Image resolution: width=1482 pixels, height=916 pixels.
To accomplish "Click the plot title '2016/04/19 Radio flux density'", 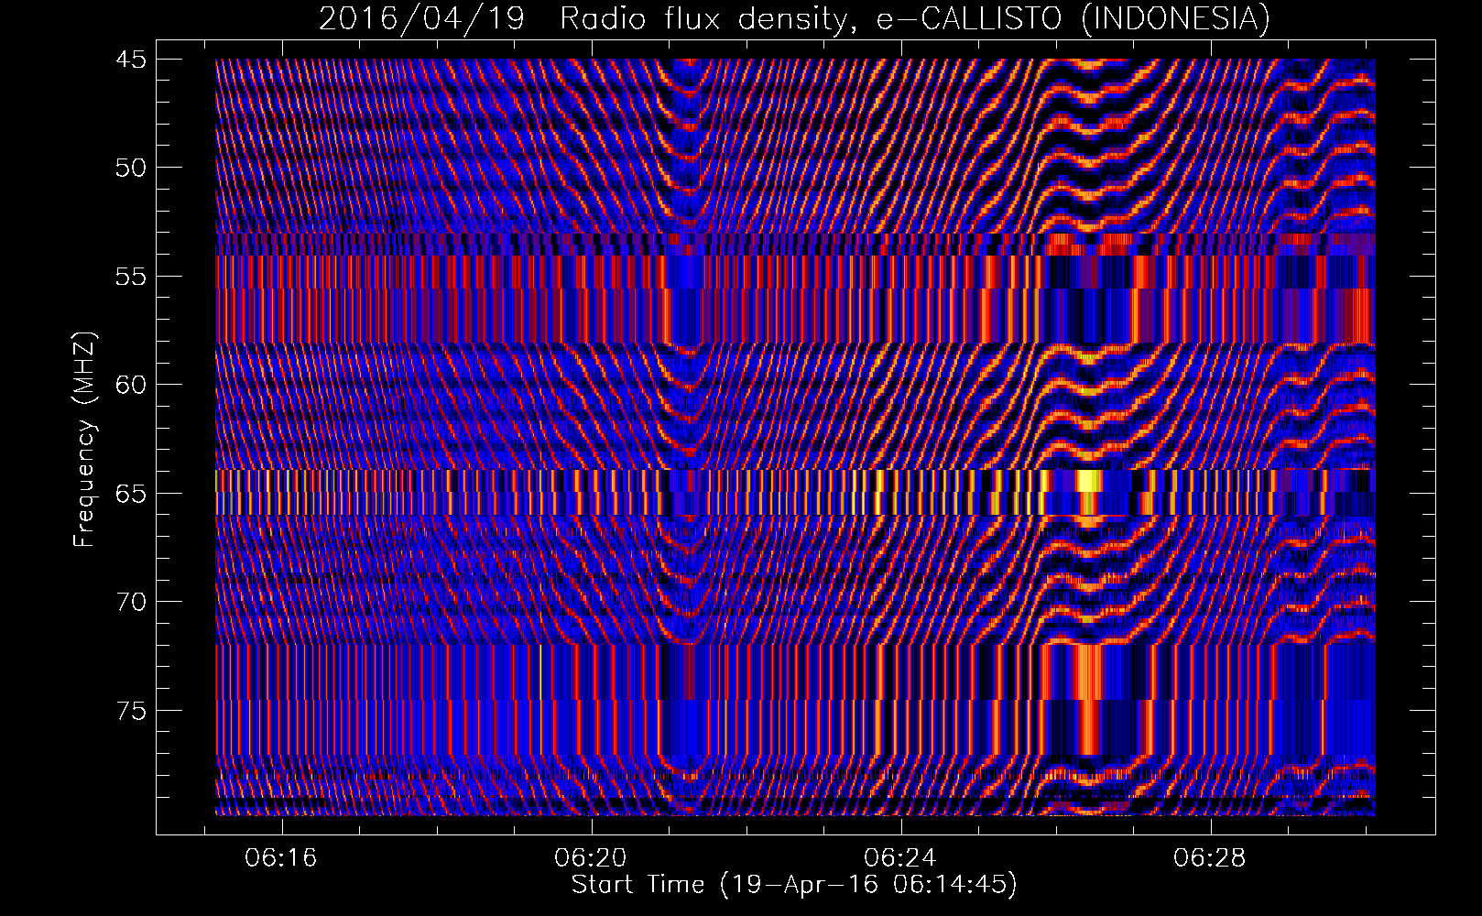I will (x=583, y=18).
